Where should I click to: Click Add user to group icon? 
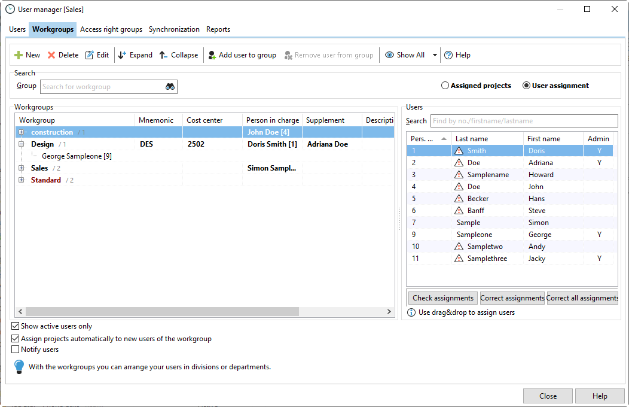[x=212, y=55]
